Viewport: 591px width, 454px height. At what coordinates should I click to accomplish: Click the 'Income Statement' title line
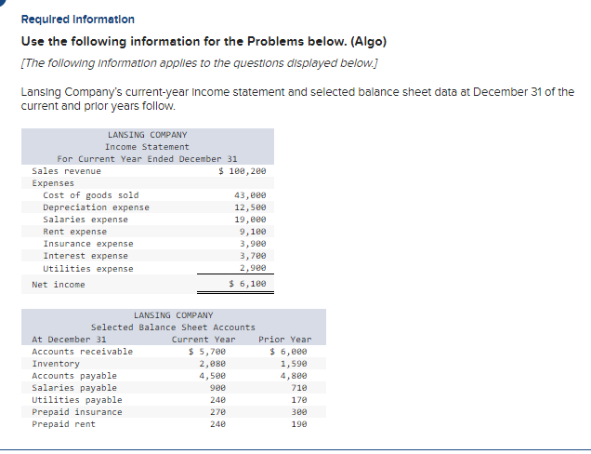pyautogui.click(x=147, y=147)
